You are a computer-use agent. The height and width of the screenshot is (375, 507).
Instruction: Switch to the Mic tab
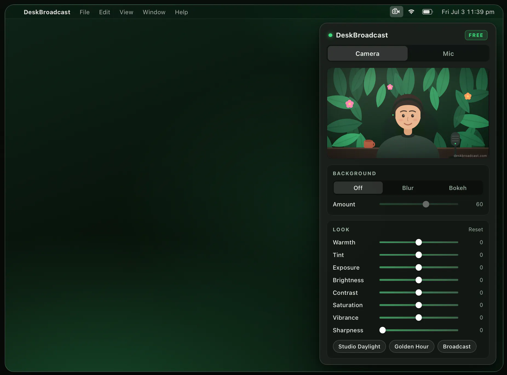(448, 53)
